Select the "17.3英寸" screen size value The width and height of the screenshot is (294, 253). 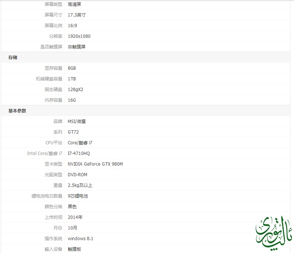point(77,15)
